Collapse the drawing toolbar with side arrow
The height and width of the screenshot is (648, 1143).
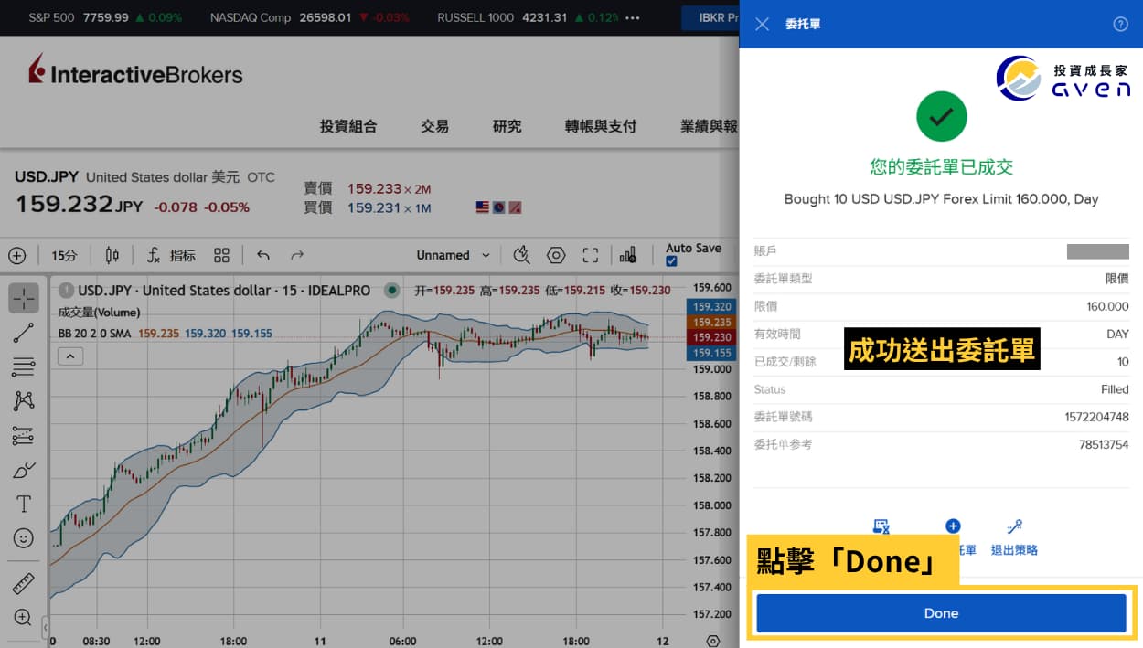[46, 627]
